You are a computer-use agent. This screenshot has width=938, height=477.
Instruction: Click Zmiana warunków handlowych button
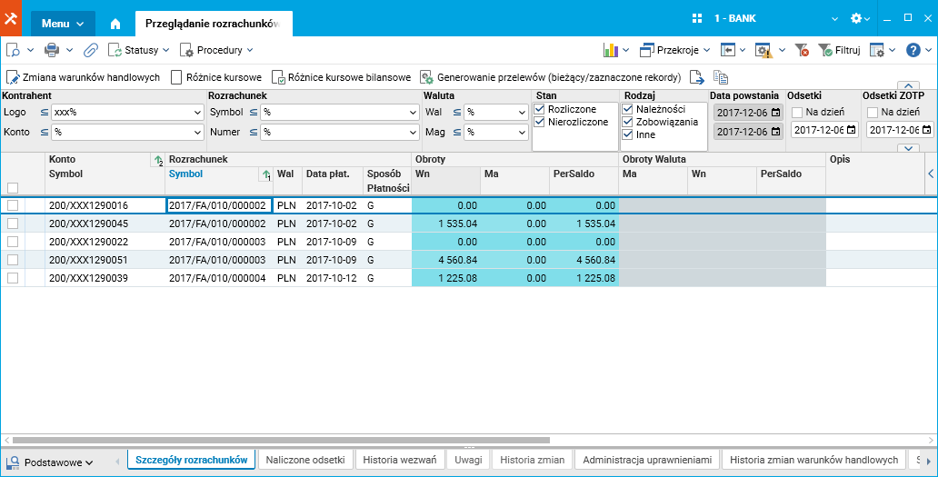(x=83, y=77)
